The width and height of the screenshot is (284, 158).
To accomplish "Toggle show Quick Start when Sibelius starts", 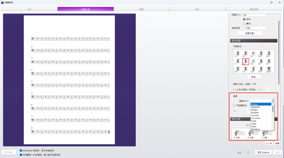I will click(x=21, y=150).
